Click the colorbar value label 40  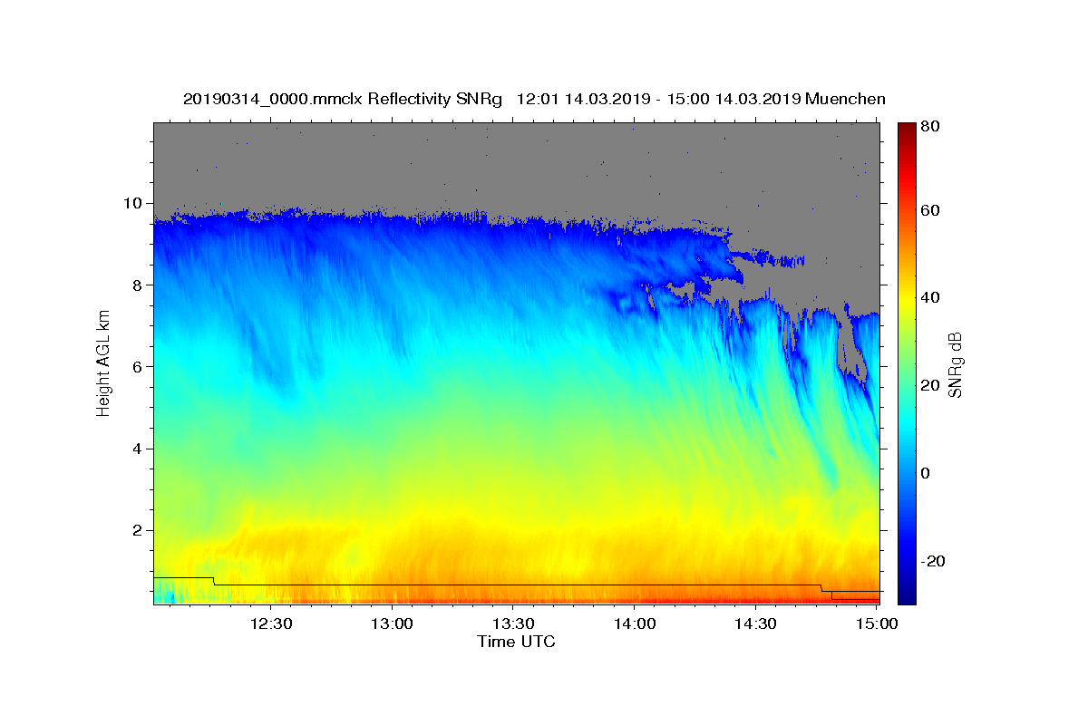click(x=930, y=297)
